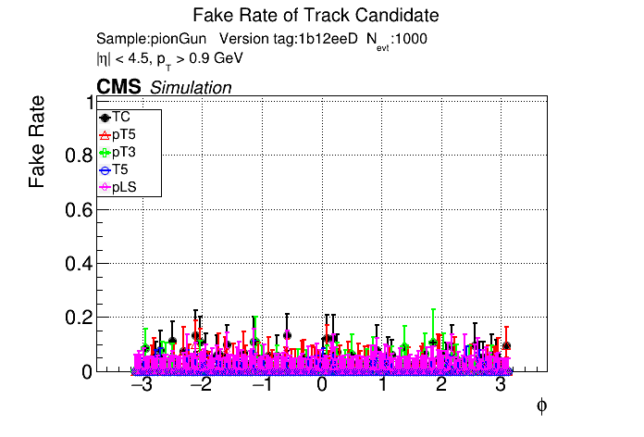Click the pLS magenta legend marker
Image resolution: width=644 pixels, height=437 pixels.
click(105, 187)
